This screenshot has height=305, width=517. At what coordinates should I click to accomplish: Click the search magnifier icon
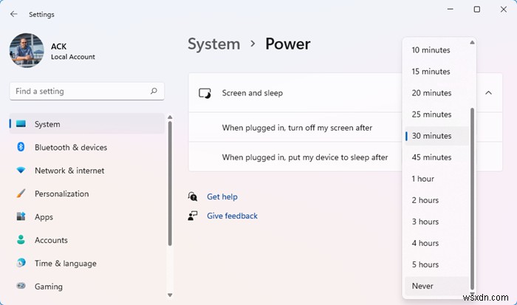pyautogui.click(x=154, y=92)
